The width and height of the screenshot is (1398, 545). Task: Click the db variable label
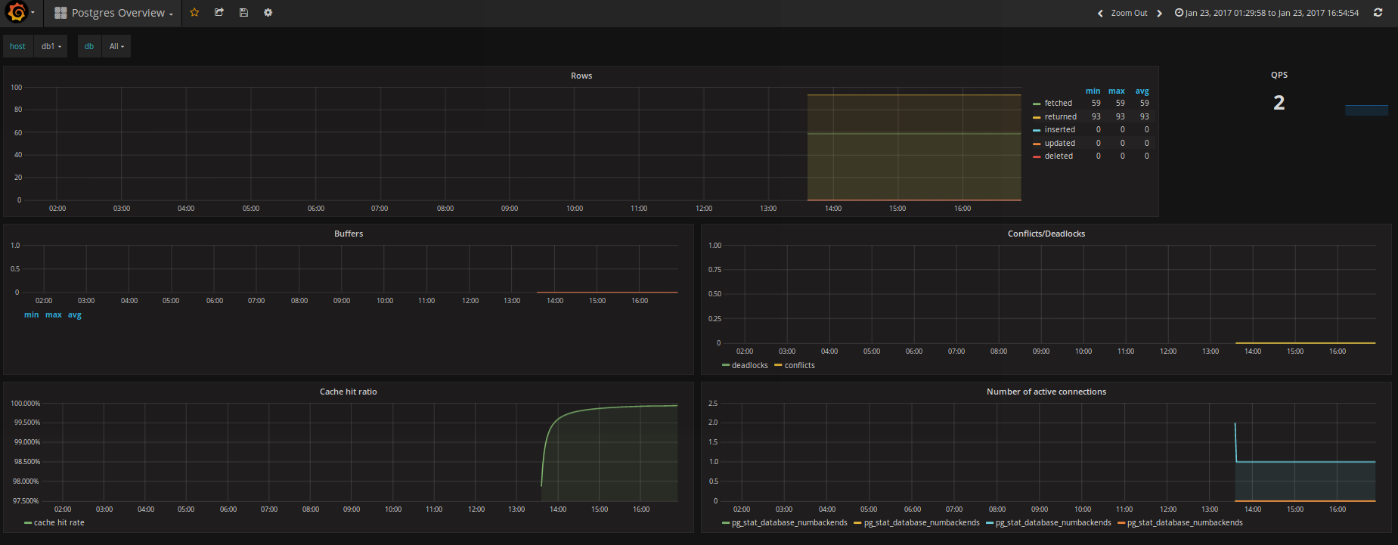(89, 46)
